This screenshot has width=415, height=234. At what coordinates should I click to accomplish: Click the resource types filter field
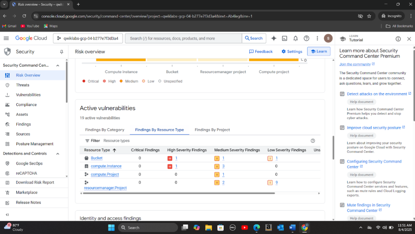tap(117, 141)
